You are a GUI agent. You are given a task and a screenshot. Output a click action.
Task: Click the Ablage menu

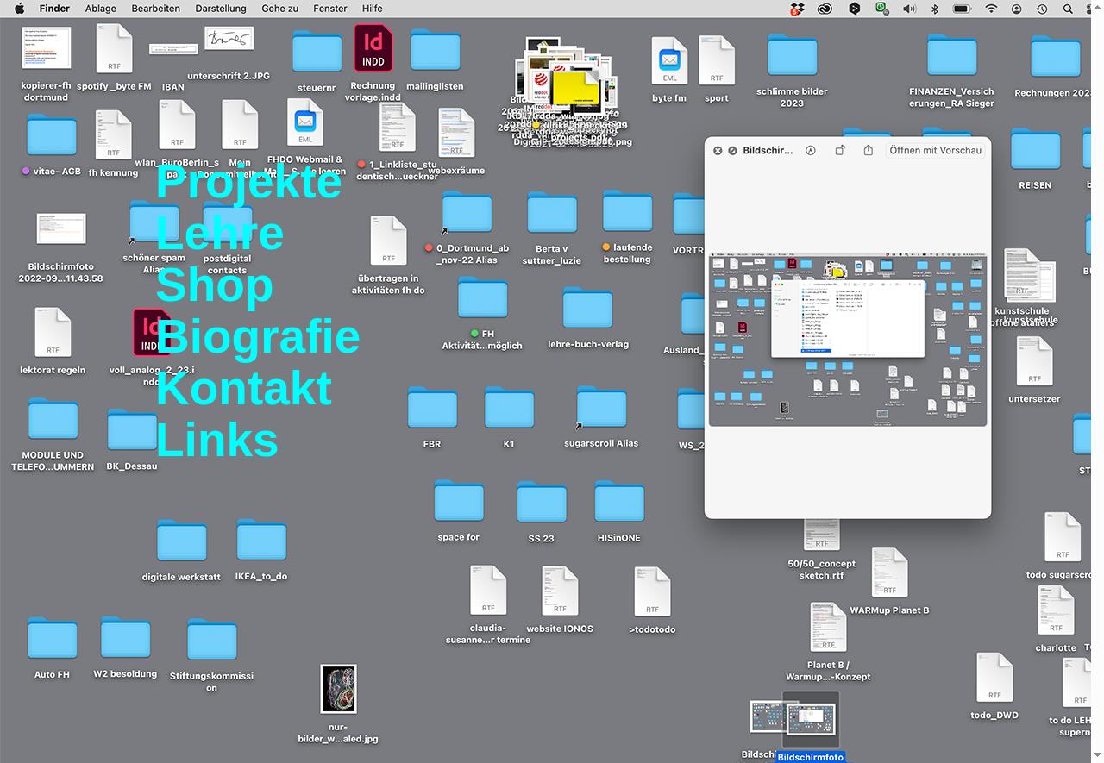pos(101,9)
